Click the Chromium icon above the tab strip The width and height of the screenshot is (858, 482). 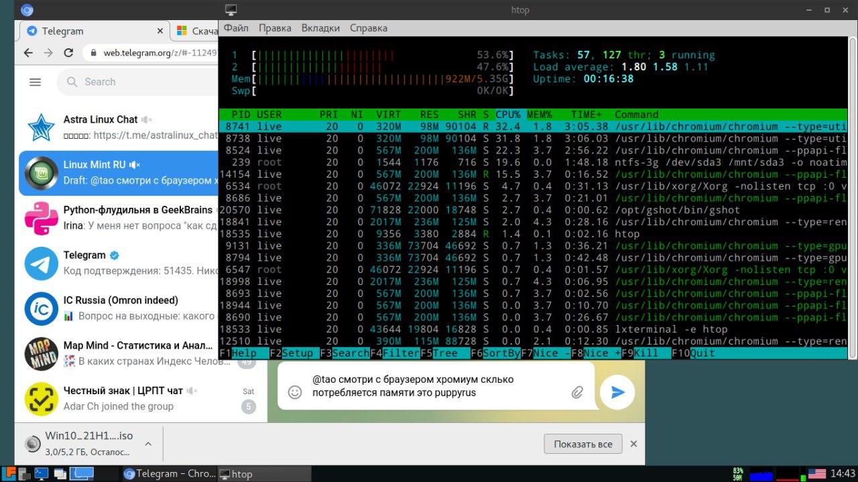click(27, 9)
